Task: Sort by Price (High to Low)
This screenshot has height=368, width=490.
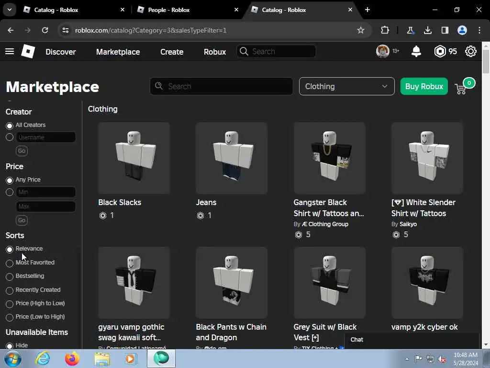Action: (x=10, y=304)
